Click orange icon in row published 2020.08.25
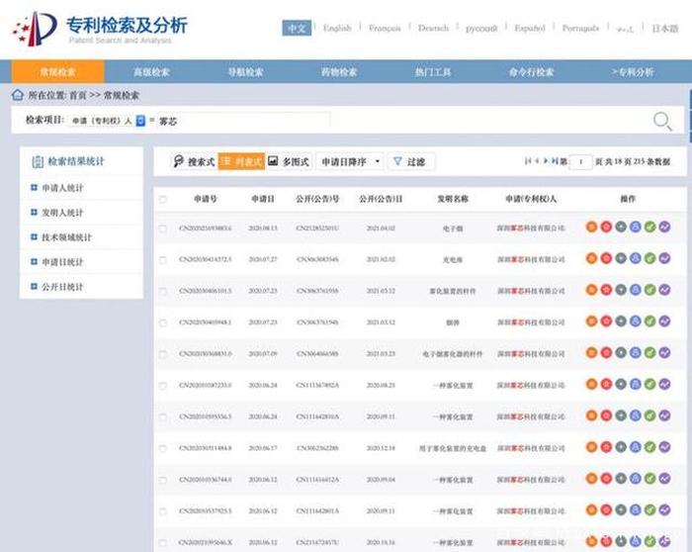The width and height of the screenshot is (692, 552). 591,384
